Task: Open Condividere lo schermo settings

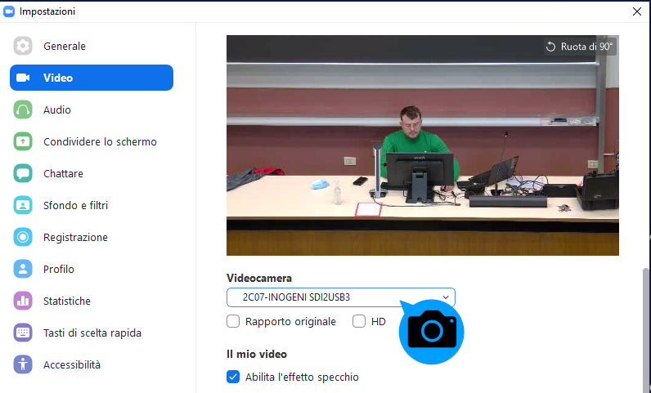Action: click(x=92, y=141)
